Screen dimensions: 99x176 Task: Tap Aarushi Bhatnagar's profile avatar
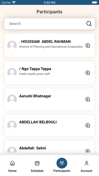pyautogui.click(x=12, y=99)
